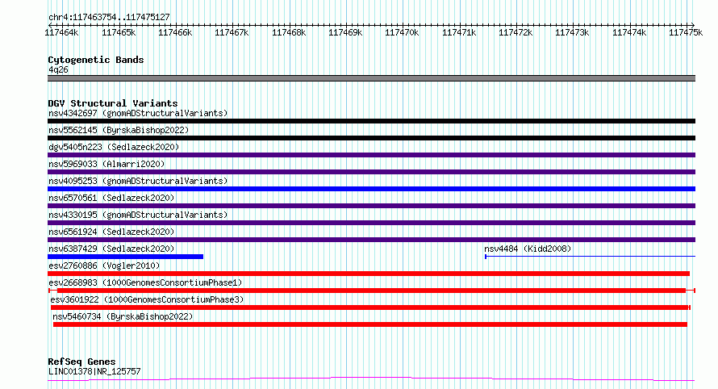The image size is (718, 389).
Task: Click the chr4:117463754..117475127 region label
Action: tap(109, 17)
